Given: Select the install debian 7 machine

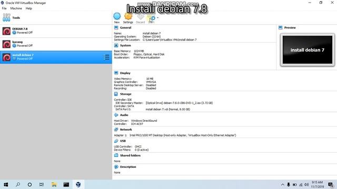Looking at the screenshot, I should click(x=56, y=57).
